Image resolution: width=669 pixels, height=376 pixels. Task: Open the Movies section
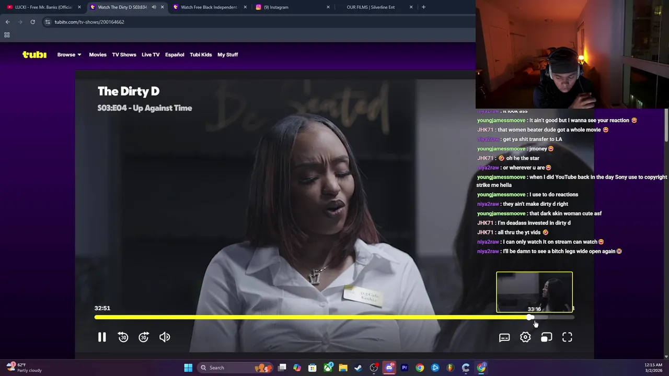click(98, 54)
